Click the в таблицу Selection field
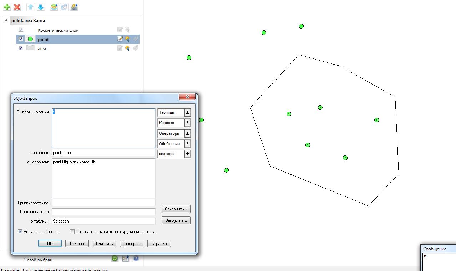This screenshot has width=456, height=271. pyautogui.click(x=103, y=221)
